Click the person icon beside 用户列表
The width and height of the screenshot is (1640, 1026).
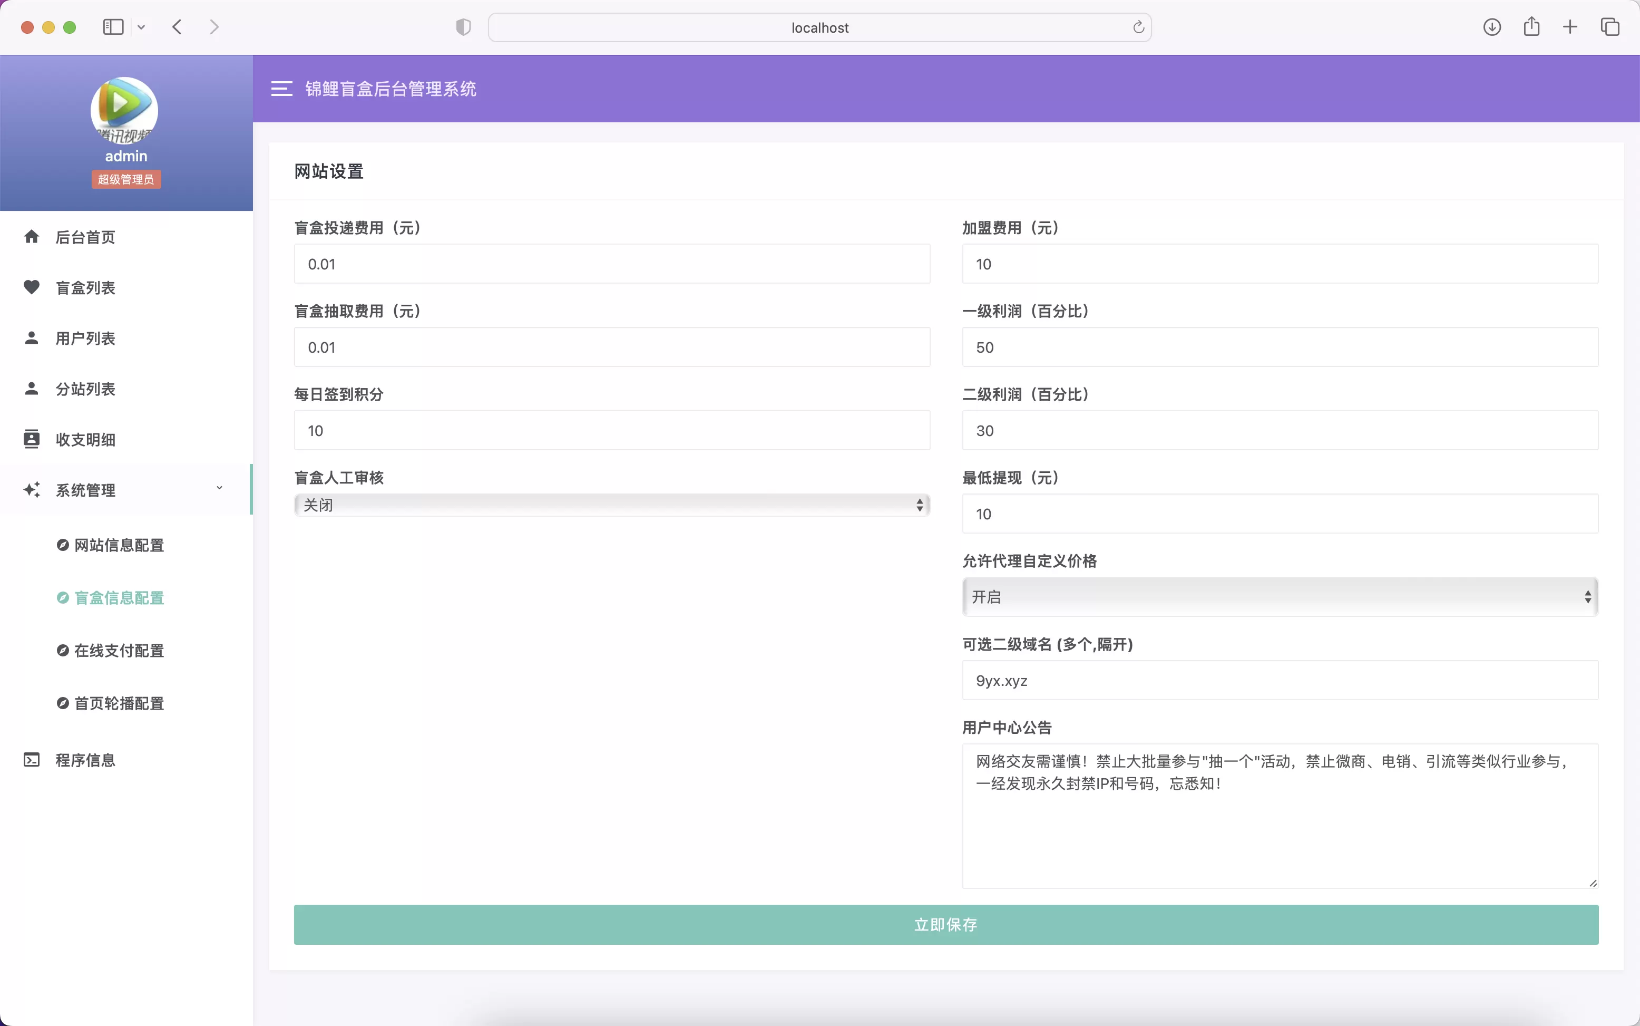[31, 338]
